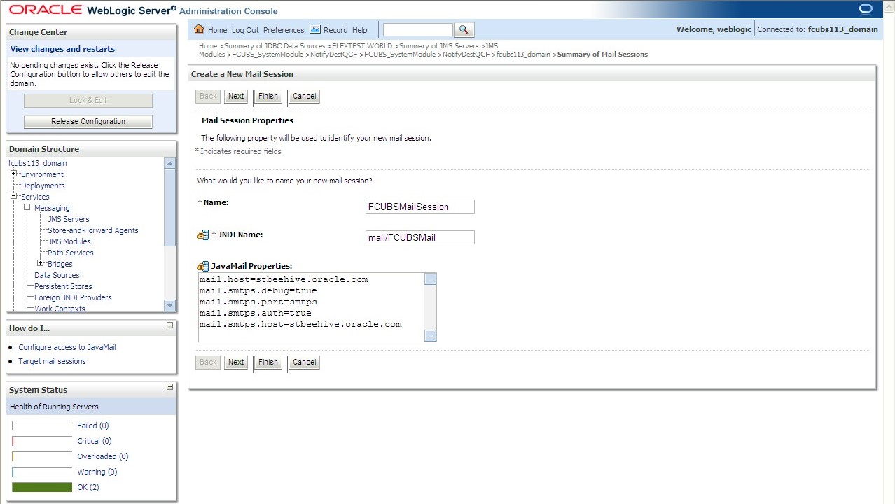This screenshot has height=504, width=895.
Task: Open Preferences in the toolbar
Action: pyautogui.click(x=284, y=30)
